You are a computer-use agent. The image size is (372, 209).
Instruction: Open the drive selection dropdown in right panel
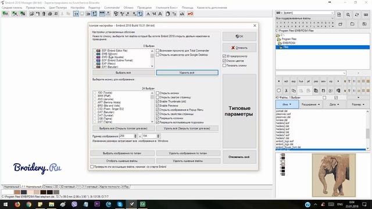[x=332, y=13]
